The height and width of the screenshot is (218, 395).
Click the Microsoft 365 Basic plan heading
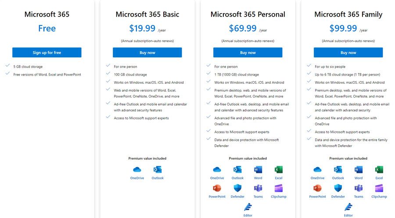tap(147, 14)
